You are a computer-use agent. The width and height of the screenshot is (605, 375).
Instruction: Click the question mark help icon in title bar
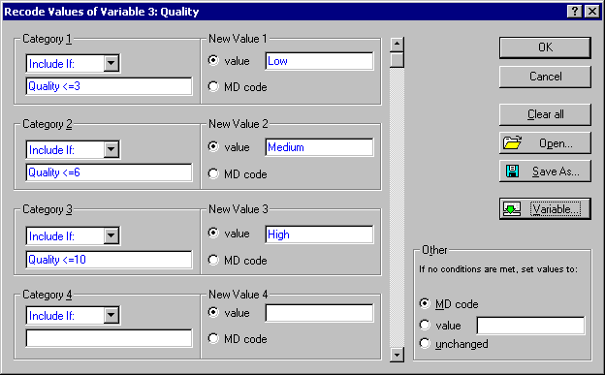(575, 12)
